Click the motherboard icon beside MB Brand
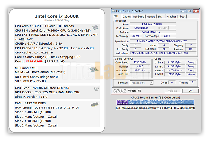Image resolution: width=209 pixels, height=141 pixels. [x=94, y=69]
